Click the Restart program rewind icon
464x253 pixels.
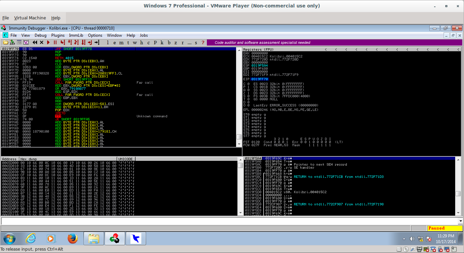[35, 43]
